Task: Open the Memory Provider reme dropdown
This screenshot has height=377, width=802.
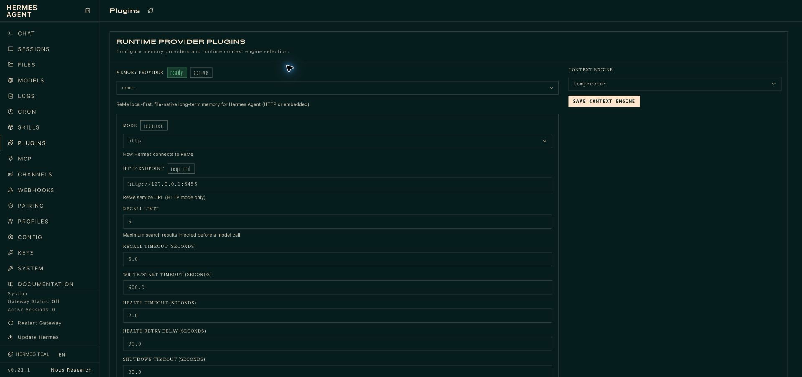Action: pos(337,88)
